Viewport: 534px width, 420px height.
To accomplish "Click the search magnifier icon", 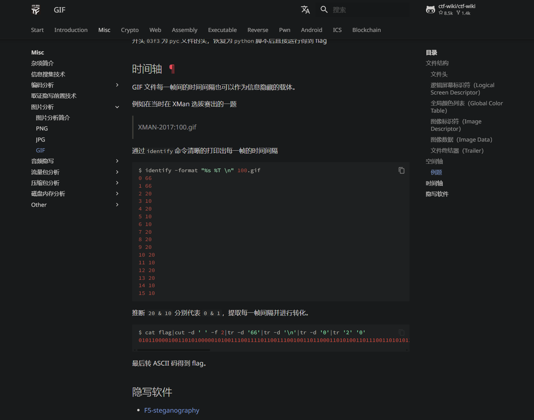I will (x=324, y=10).
